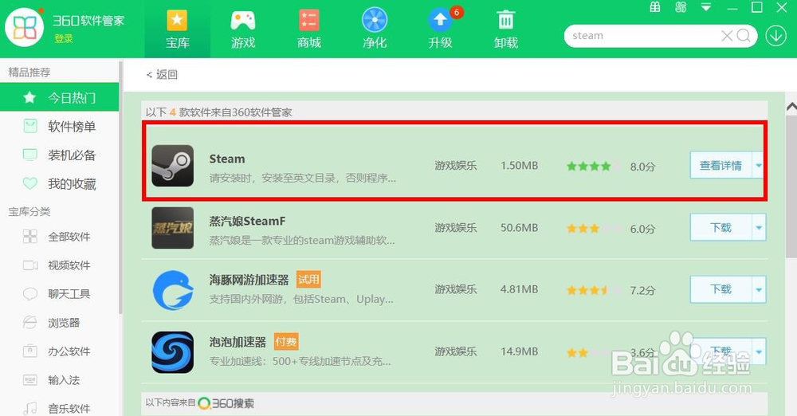The image size is (797, 416).
Task: Open the 升级 upgrade tab
Action: pos(440,29)
